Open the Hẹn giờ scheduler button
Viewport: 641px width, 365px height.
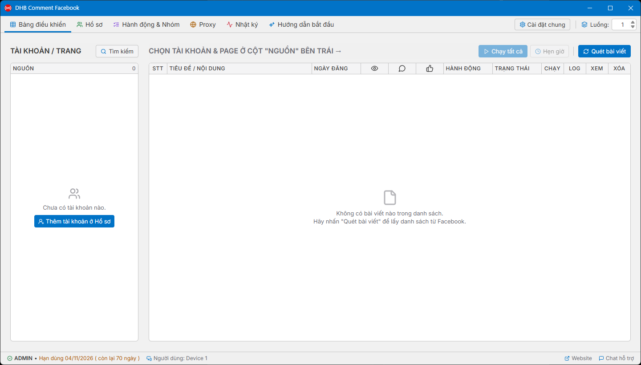(549, 51)
